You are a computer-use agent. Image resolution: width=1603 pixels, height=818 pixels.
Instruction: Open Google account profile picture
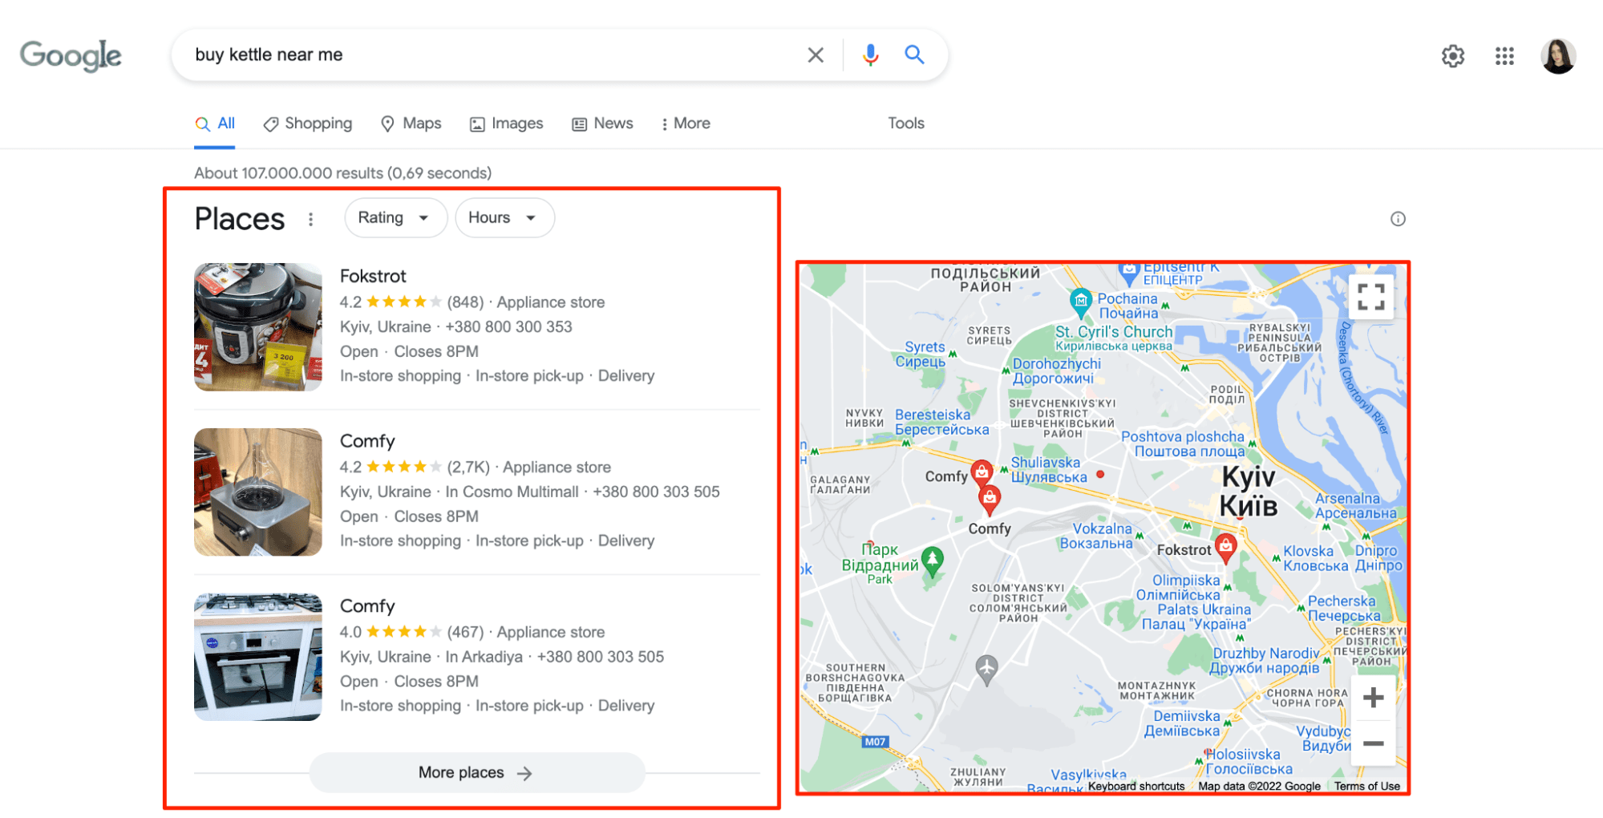point(1558,56)
